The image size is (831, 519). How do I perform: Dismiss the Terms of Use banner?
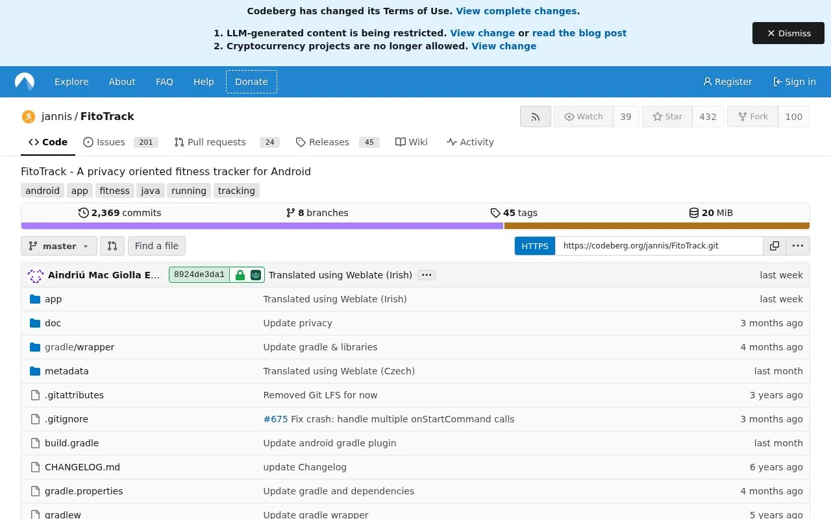[788, 33]
